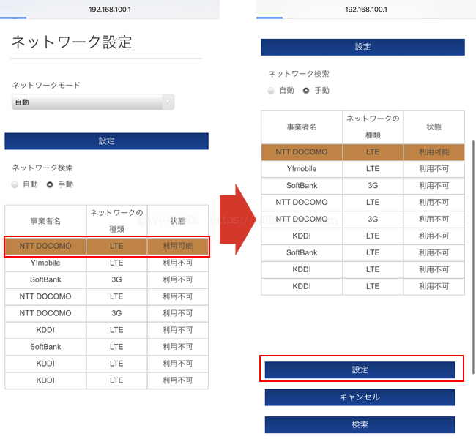The image size is (476, 439).
Task: Tap the キャンセル button
Action: tap(360, 397)
